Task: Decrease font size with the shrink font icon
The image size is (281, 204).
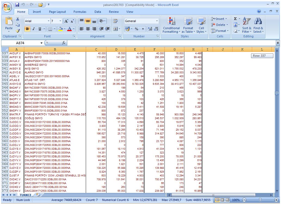Action: click(x=72, y=21)
